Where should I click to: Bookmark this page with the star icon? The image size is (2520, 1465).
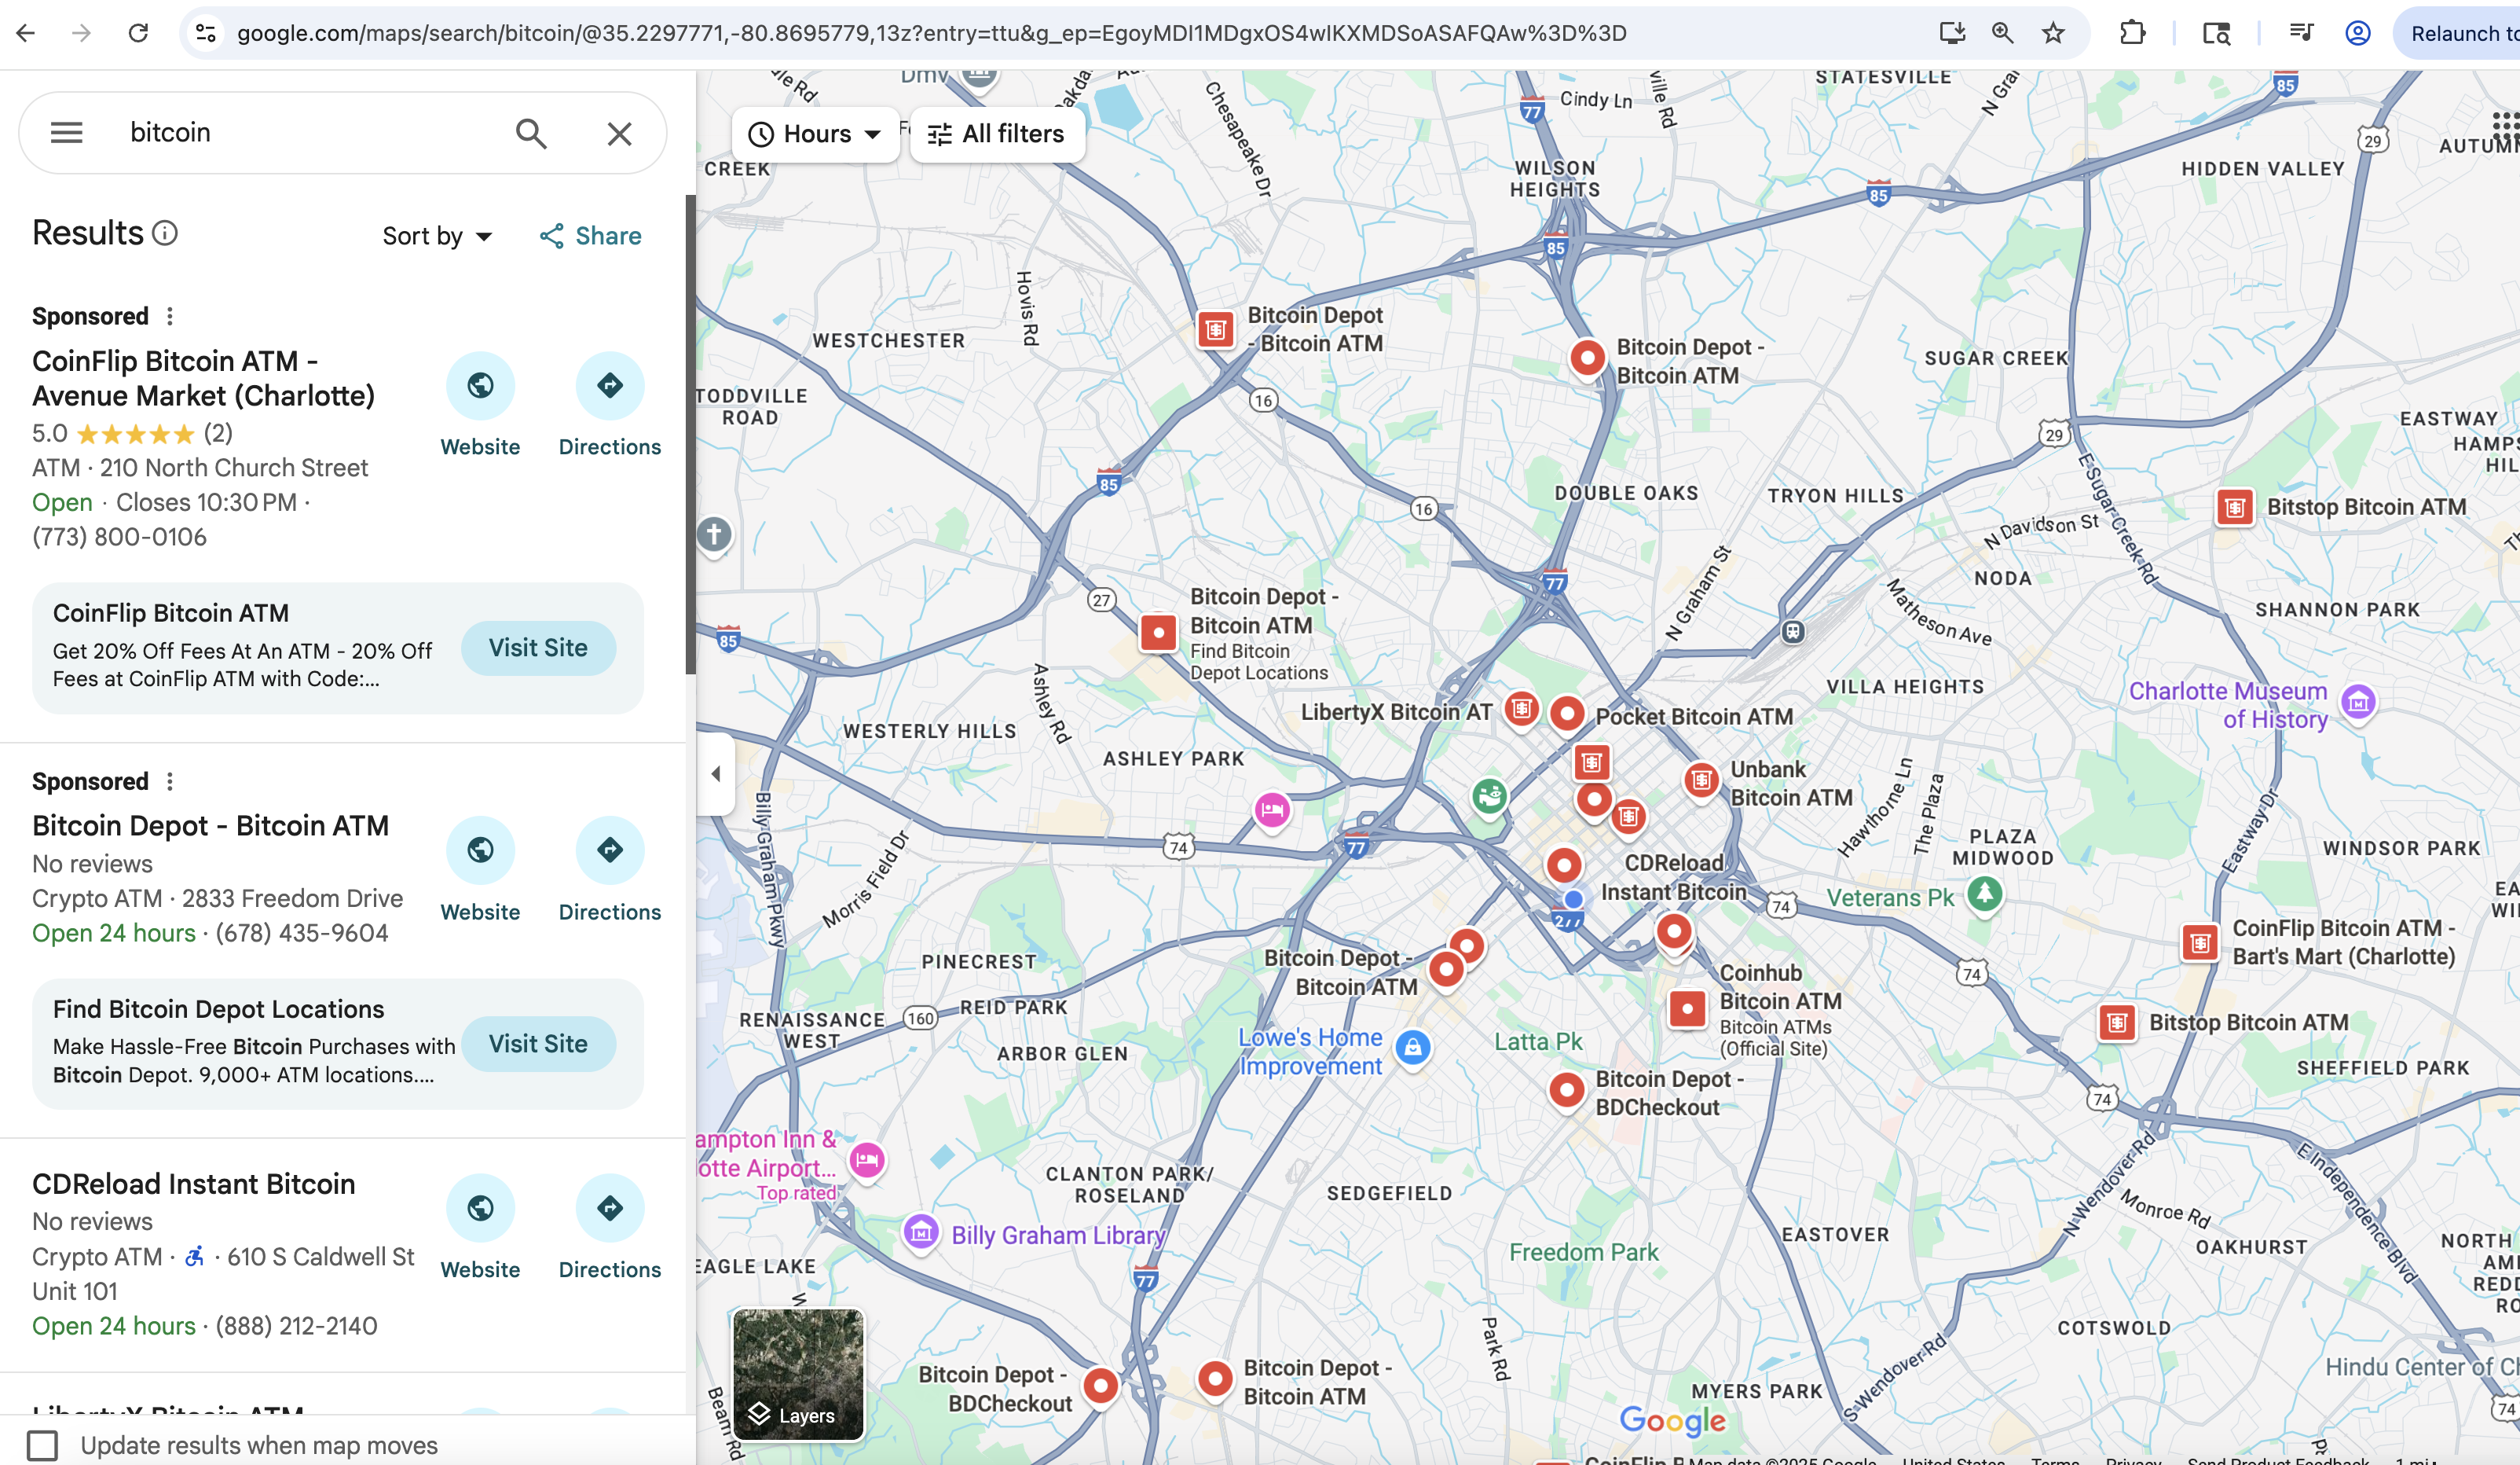pos(2053,33)
